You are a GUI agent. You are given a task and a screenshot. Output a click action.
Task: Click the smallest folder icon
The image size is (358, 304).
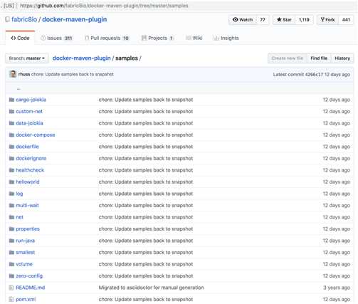pyautogui.click(x=11, y=252)
